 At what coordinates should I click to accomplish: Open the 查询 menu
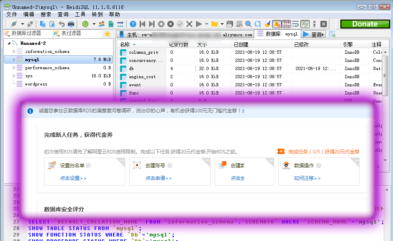point(63,14)
